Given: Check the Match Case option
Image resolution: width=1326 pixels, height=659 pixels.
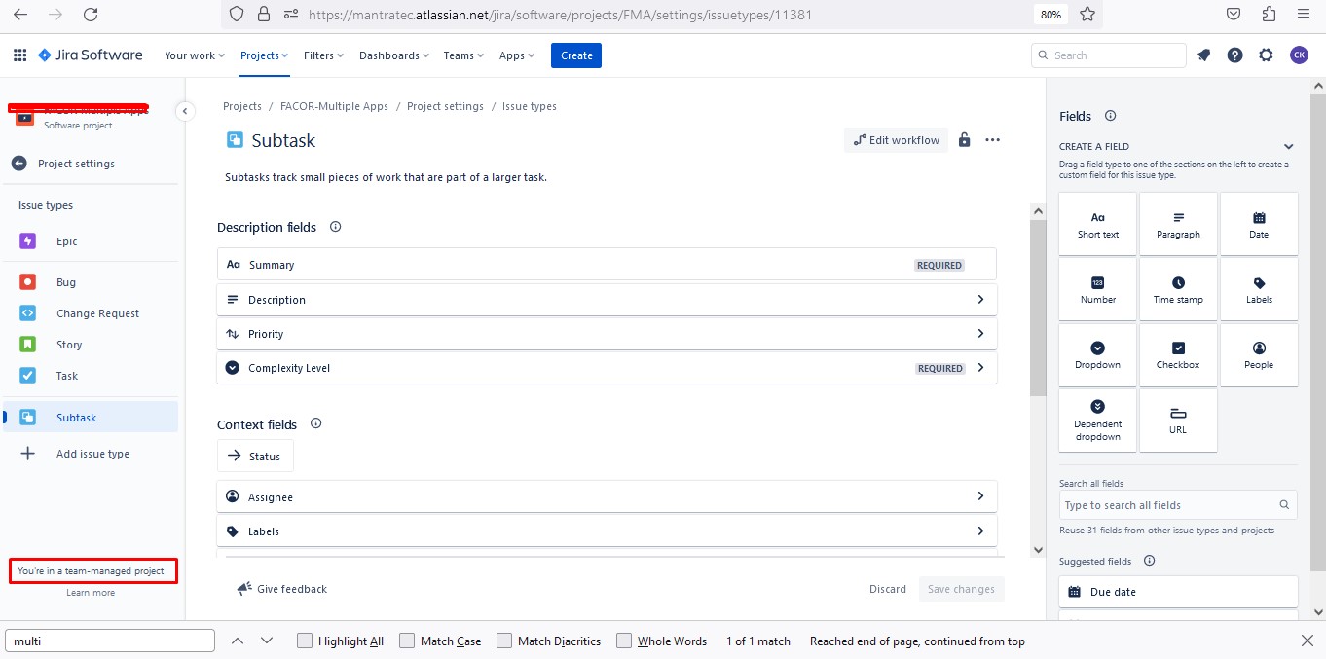Looking at the screenshot, I should click(406, 641).
